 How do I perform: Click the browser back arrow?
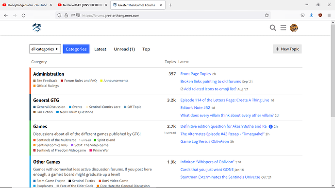(x=6, y=16)
